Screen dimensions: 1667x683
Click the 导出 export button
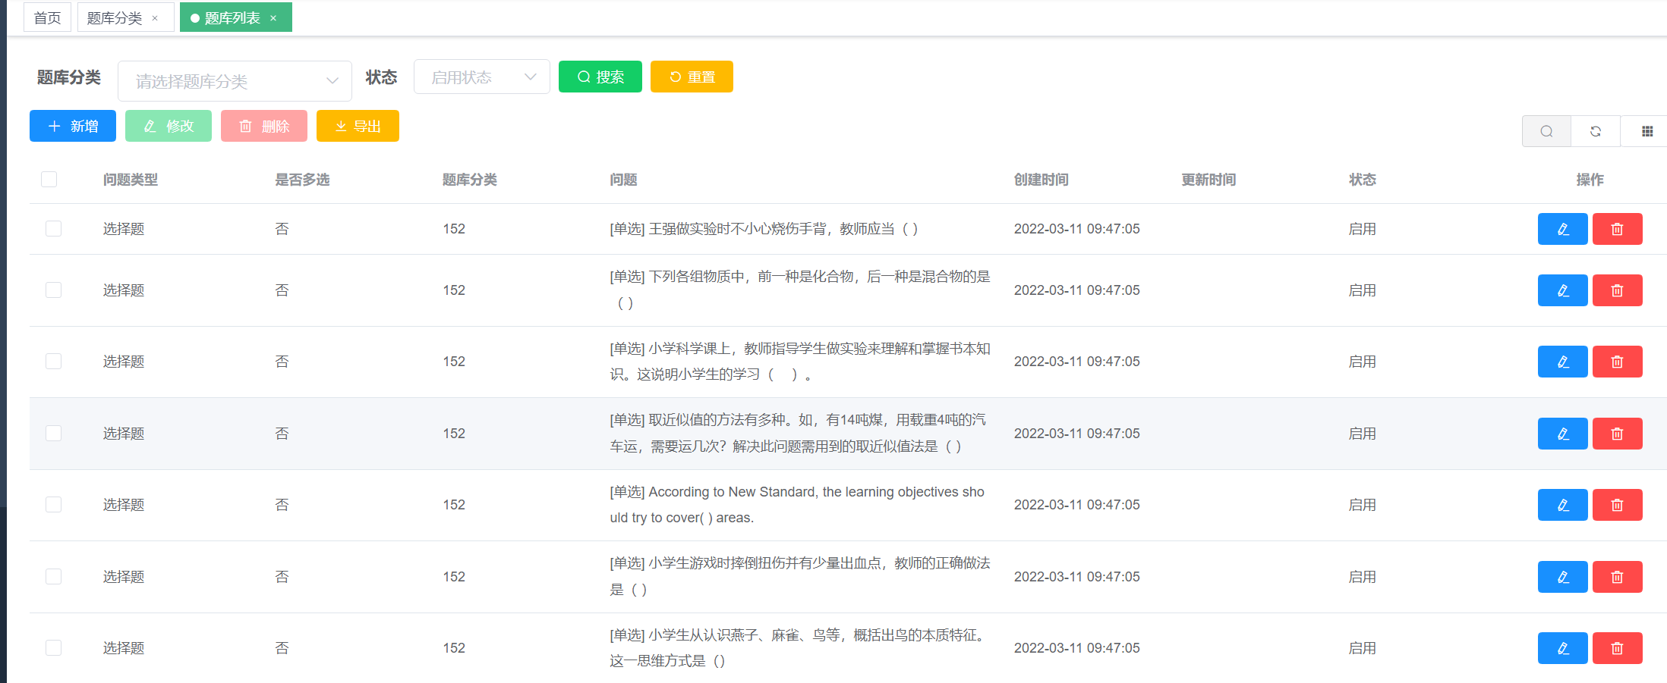358,126
